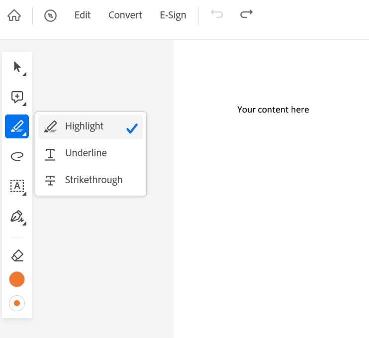Image resolution: width=369 pixels, height=338 pixels.
Task: Click the Home icon
Action: click(14, 15)
